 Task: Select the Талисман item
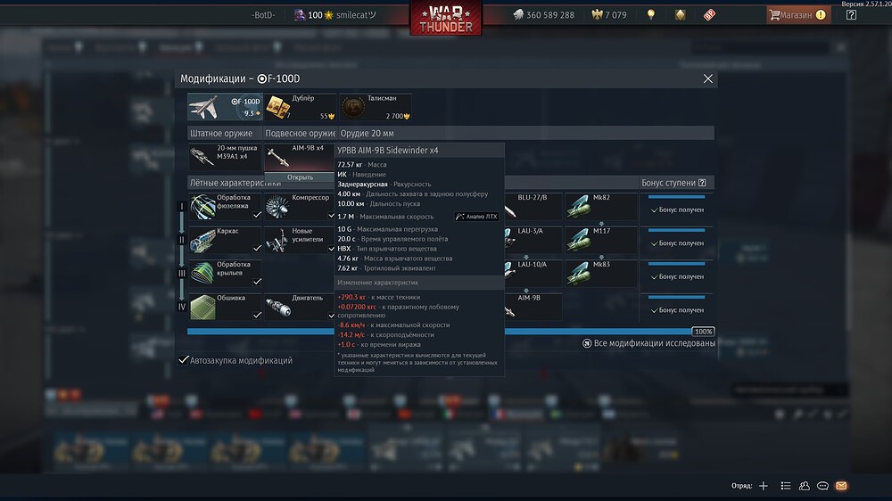376,107
